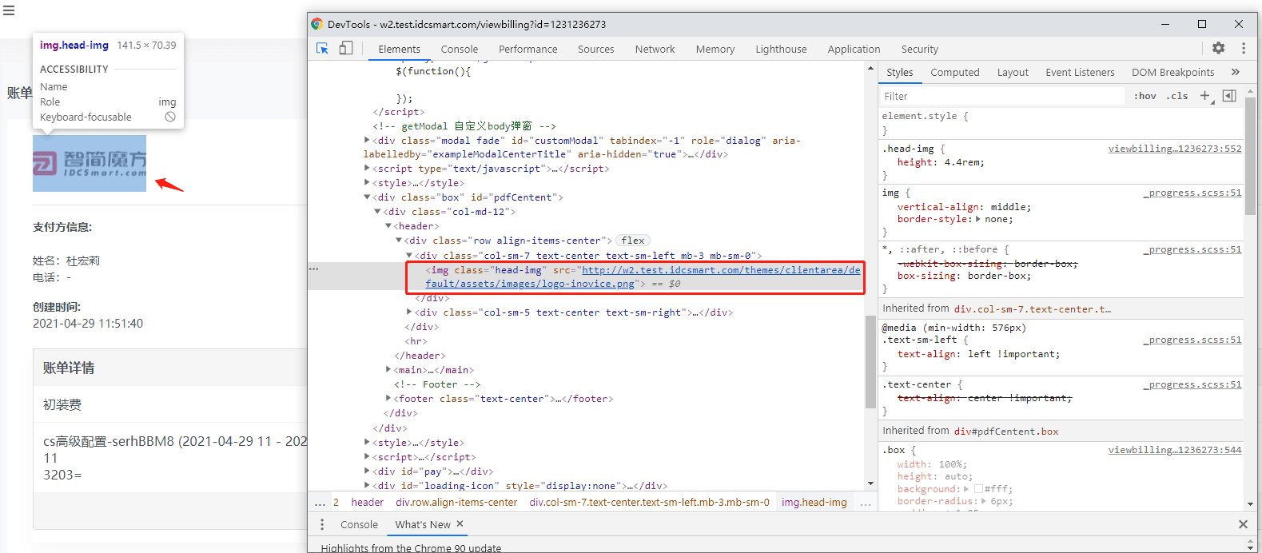The image size is (1262, 553).
Task: Click the styles Filter input
Action: [x=1002, y=96]
